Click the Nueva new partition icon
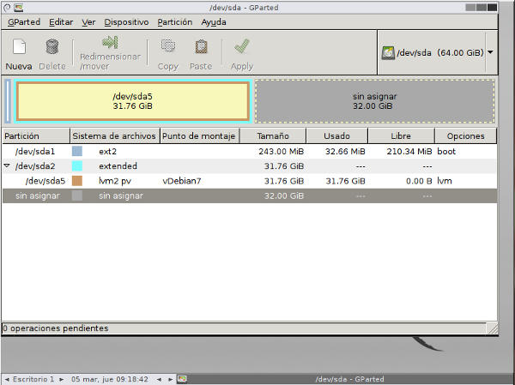 pyautogui.click(x=19, y=46)
